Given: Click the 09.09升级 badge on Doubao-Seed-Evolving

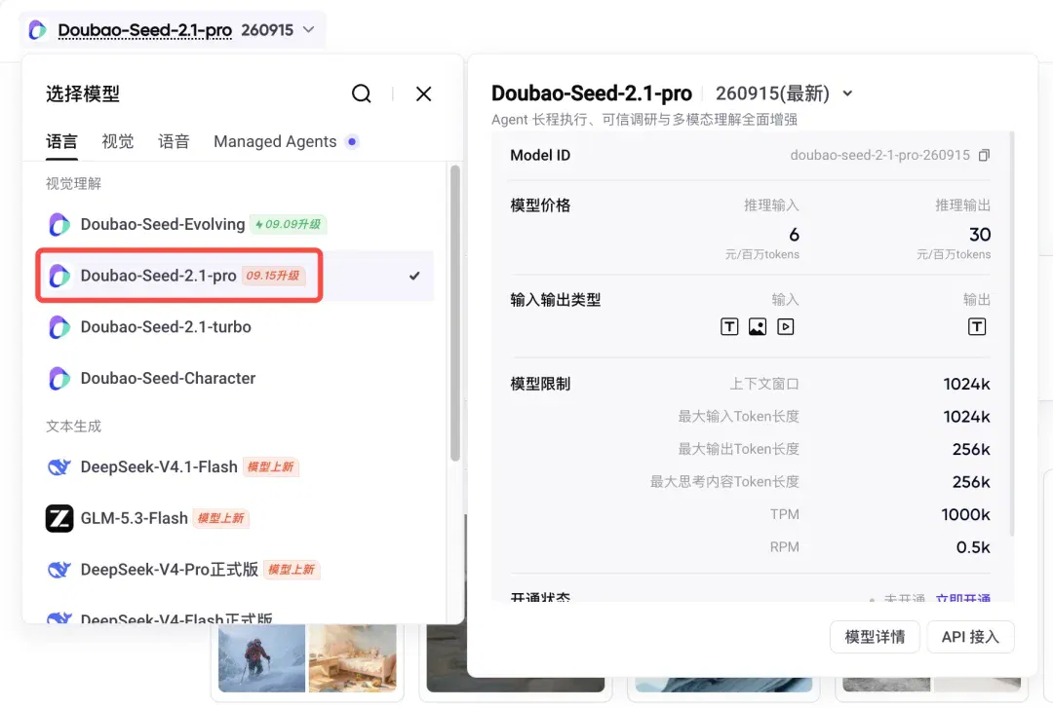Looking at the screenshot, I should [288, 224].
